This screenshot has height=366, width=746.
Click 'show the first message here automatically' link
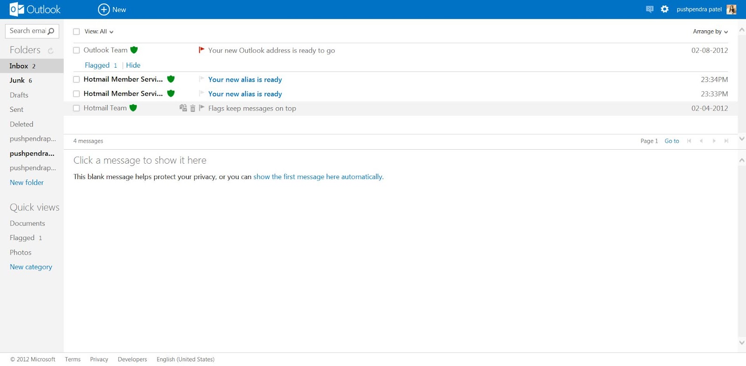318,177
